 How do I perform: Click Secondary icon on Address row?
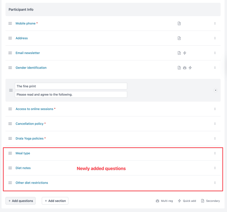(179, 38)
